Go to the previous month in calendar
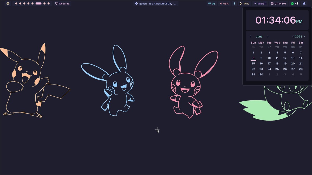 coord(250,37)
